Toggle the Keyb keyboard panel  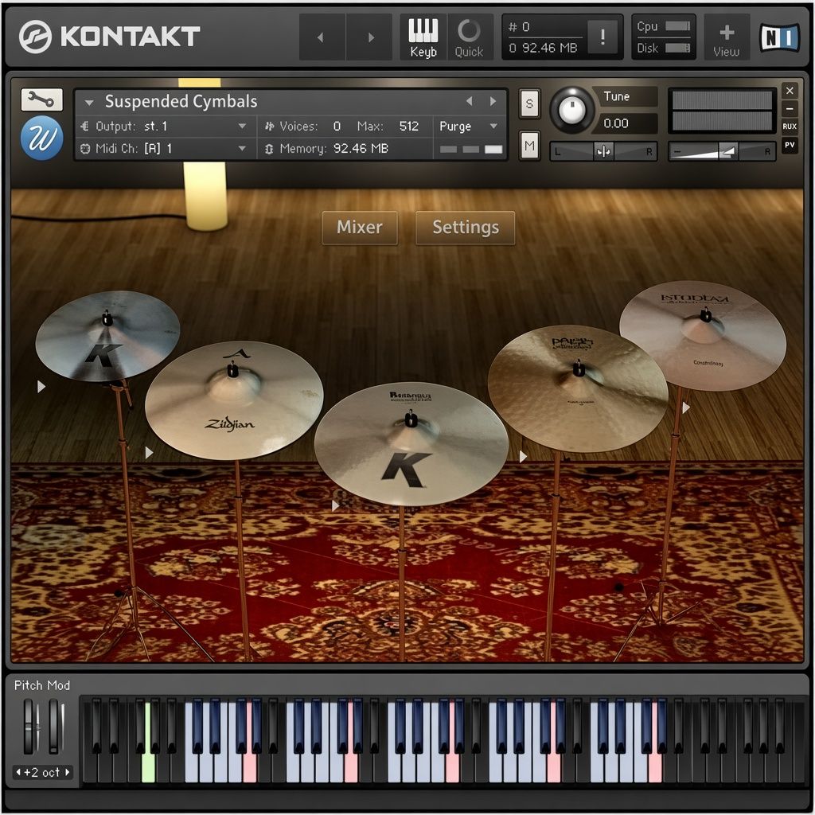coord(423,37)
